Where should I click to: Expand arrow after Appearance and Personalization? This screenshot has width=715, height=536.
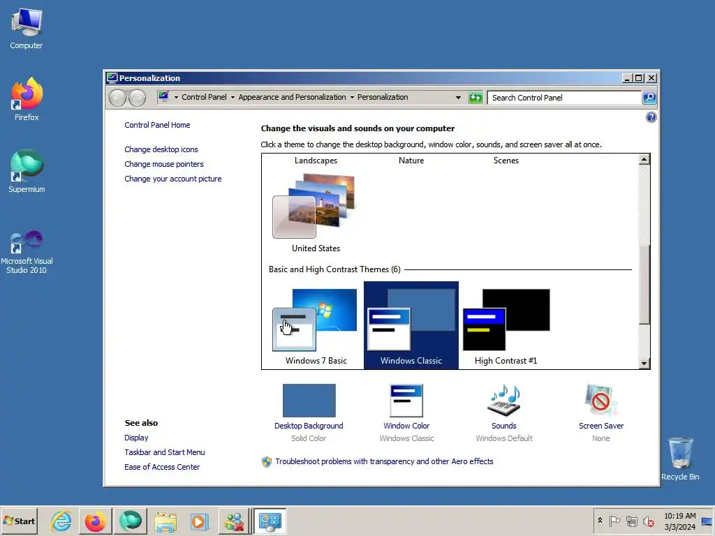(352, 97)
